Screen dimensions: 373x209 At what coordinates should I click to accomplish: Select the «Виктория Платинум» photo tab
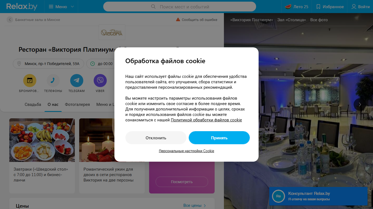click(x=251, y=20)
